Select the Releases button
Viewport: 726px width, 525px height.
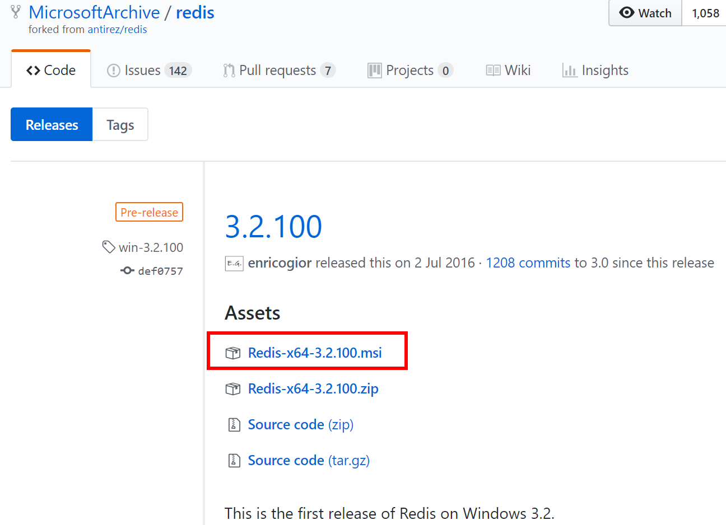pos(52,124)
